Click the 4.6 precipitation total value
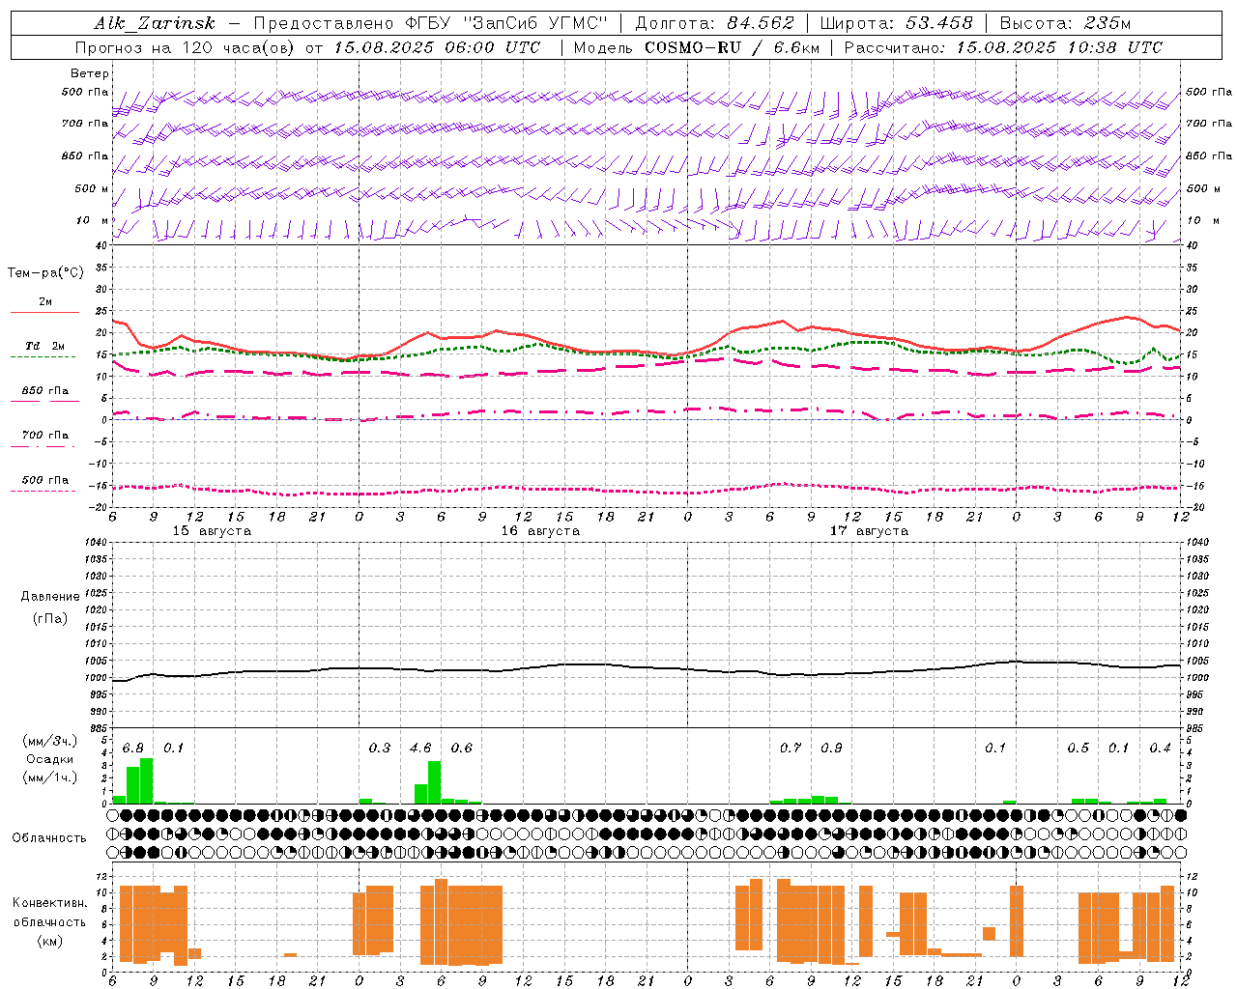The height and width of the screenshot is (989, 1237). (x=420, y=749)
